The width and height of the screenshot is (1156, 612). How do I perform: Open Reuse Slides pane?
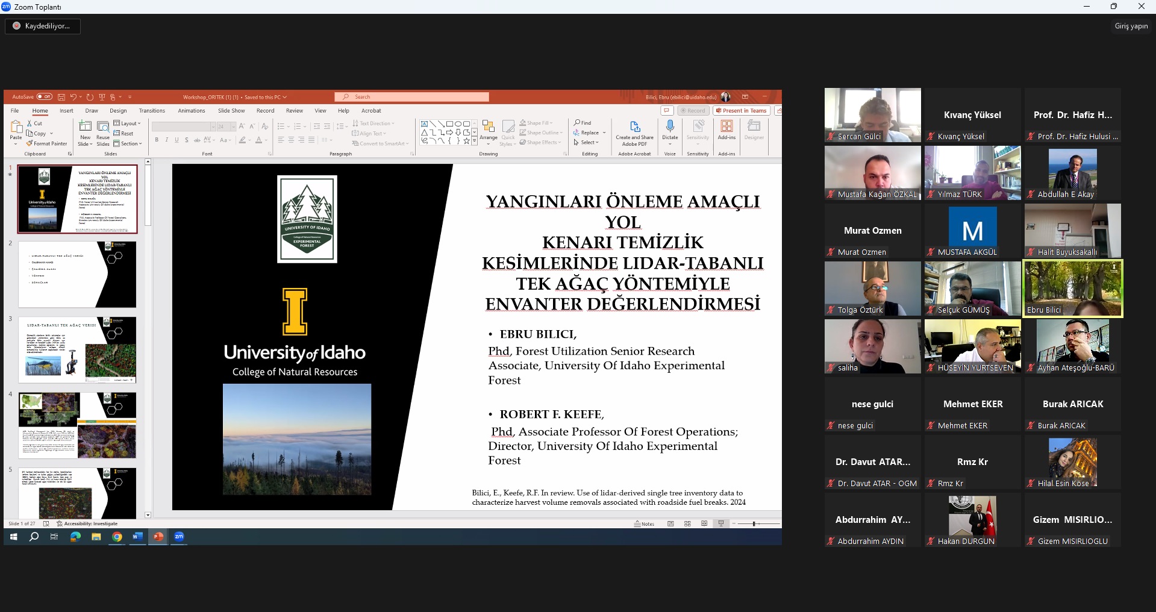pos(103,133)
